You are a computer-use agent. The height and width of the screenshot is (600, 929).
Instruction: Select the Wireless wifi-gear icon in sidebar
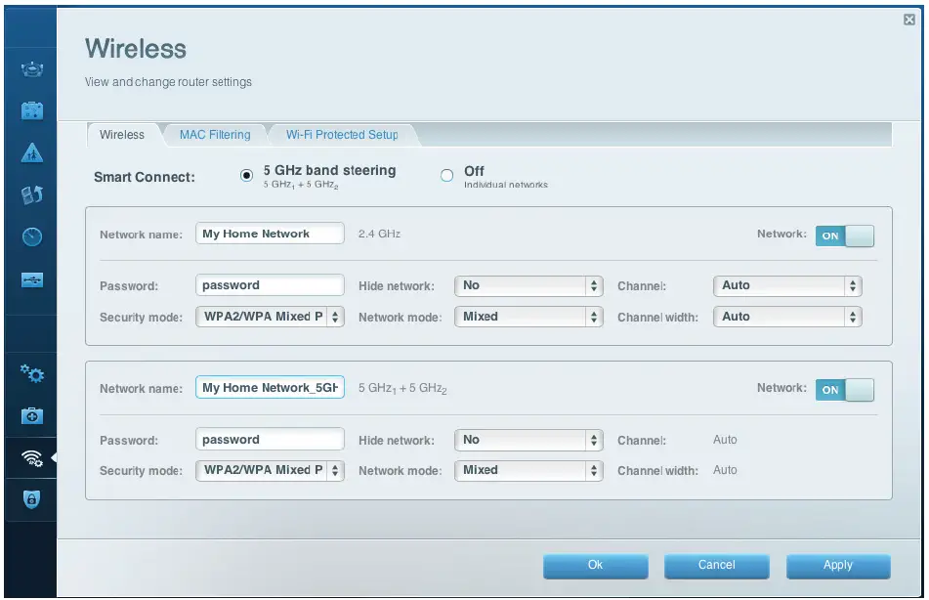point(32,457)
